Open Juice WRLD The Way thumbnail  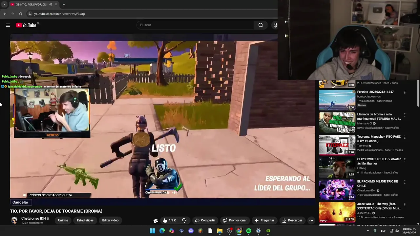[x=337, y=212]
